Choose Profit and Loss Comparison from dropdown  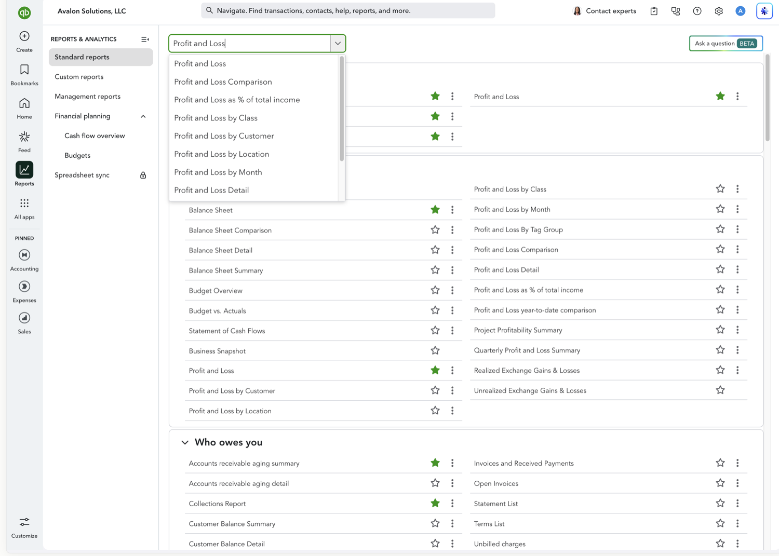(254, 82)
